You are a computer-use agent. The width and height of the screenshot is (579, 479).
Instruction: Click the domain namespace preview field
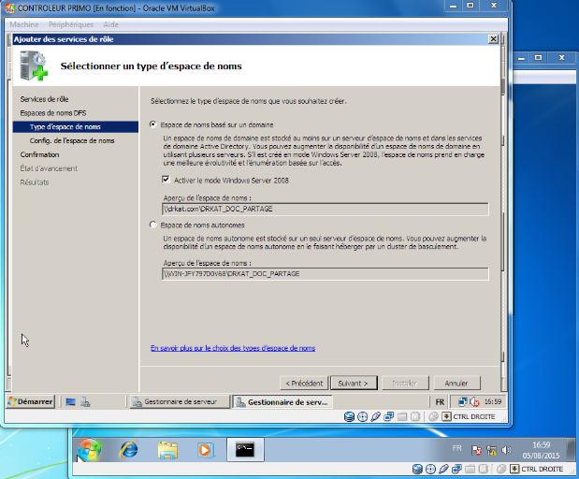coord(325,209)
